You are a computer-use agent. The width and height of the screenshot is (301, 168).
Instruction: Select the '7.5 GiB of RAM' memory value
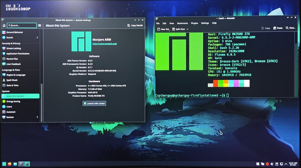coord(95,89)
